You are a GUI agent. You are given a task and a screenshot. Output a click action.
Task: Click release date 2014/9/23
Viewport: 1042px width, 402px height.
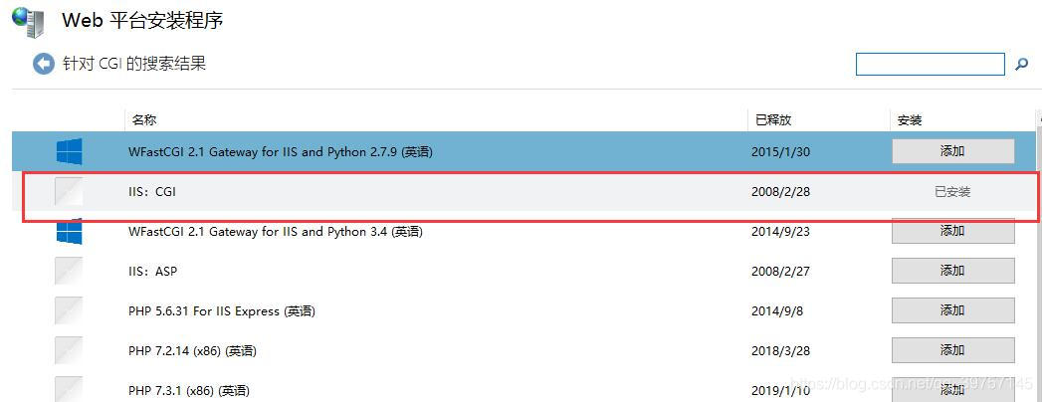point(781,232)
